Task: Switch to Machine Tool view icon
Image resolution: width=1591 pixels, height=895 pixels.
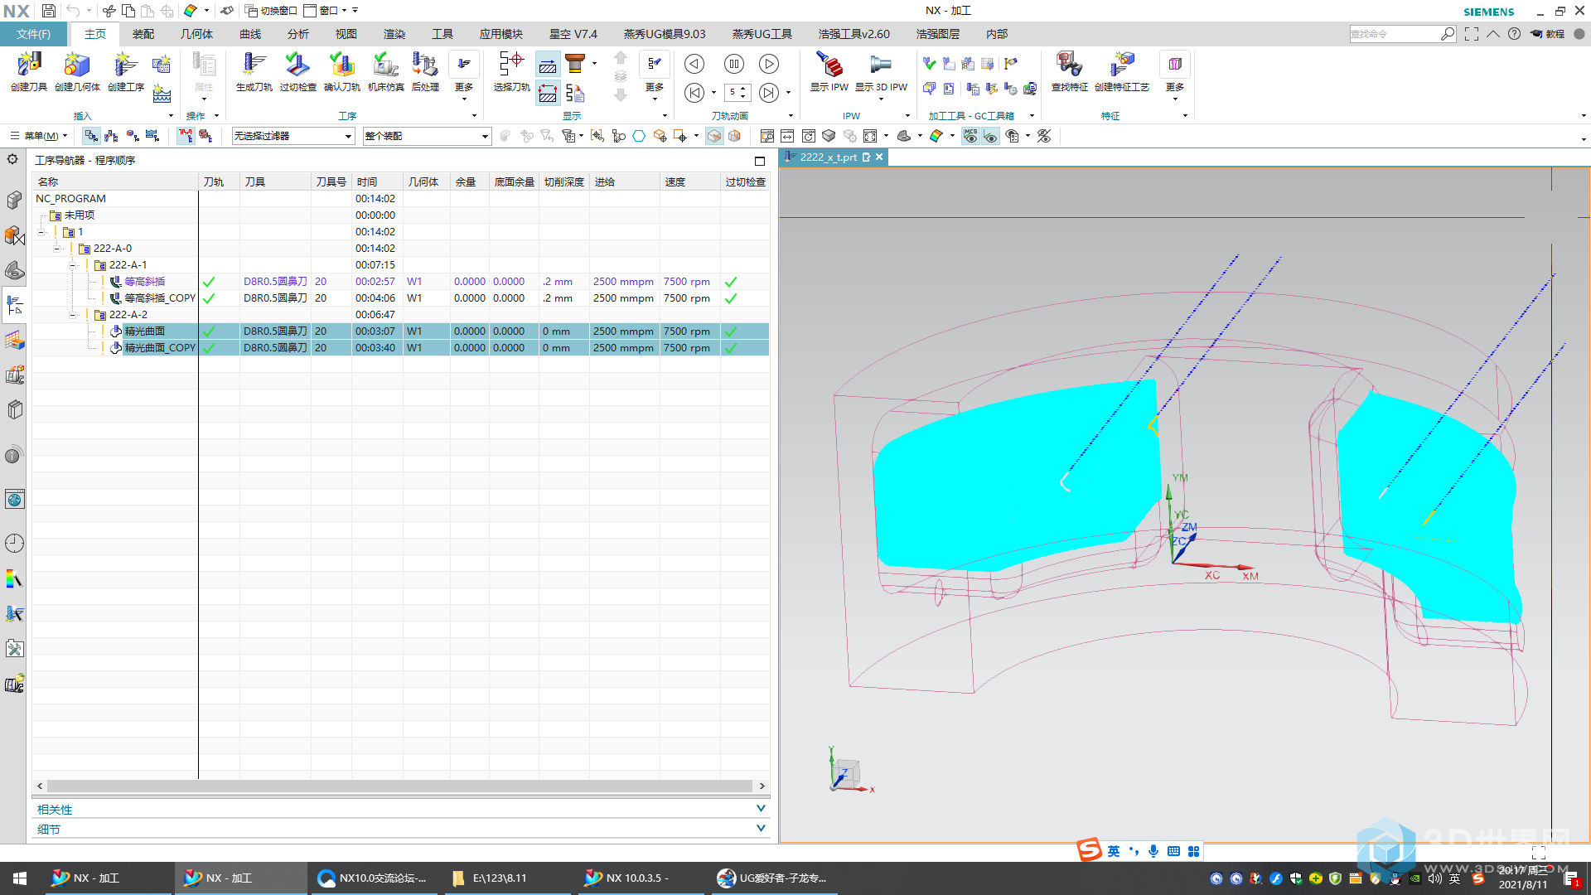Action: 112,136
